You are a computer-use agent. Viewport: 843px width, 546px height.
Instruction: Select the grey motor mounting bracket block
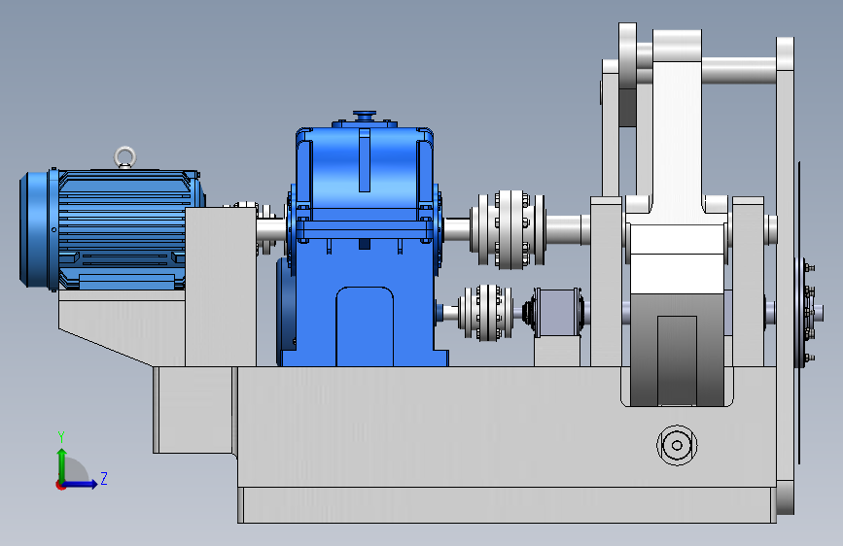click(221, 287)
